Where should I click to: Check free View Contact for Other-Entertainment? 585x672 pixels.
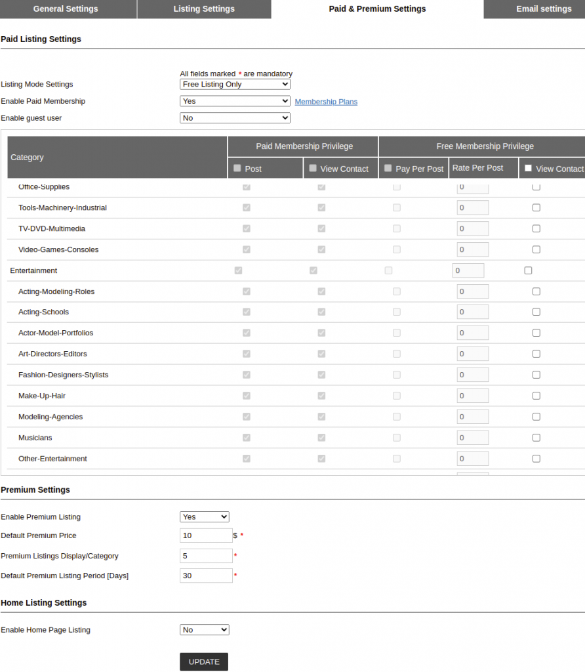[x=536, y=459]
